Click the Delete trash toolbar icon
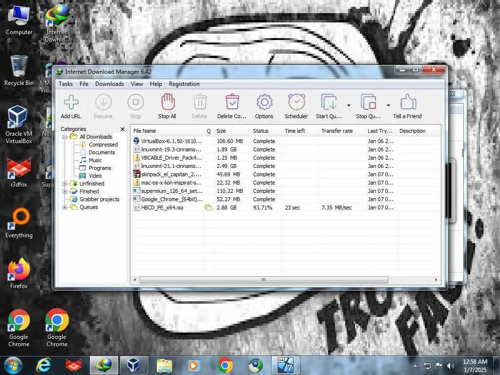Image resolution: width=500 pixels, height=375 pixels. (x=200, y=102)
